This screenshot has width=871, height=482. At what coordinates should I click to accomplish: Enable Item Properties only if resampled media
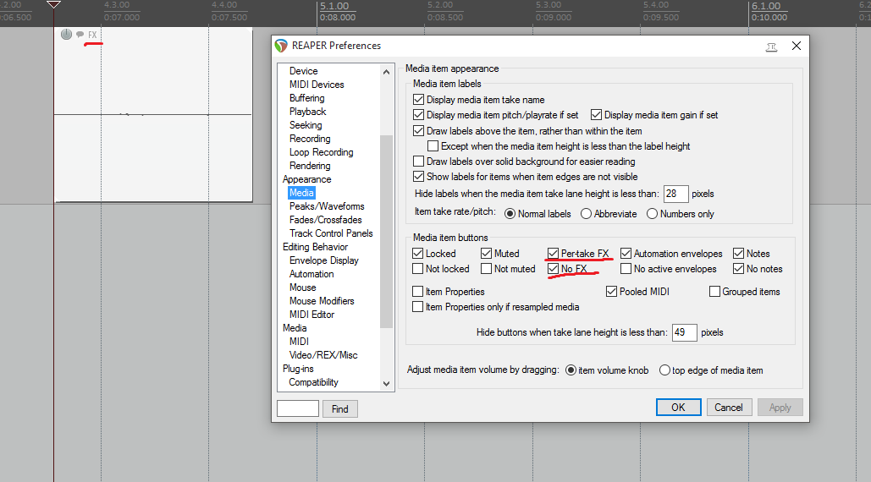(418, 307)
